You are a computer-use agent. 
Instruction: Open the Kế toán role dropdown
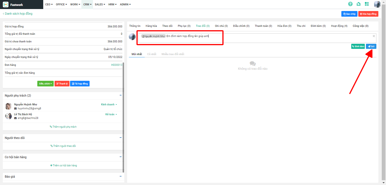coord(111,114)
